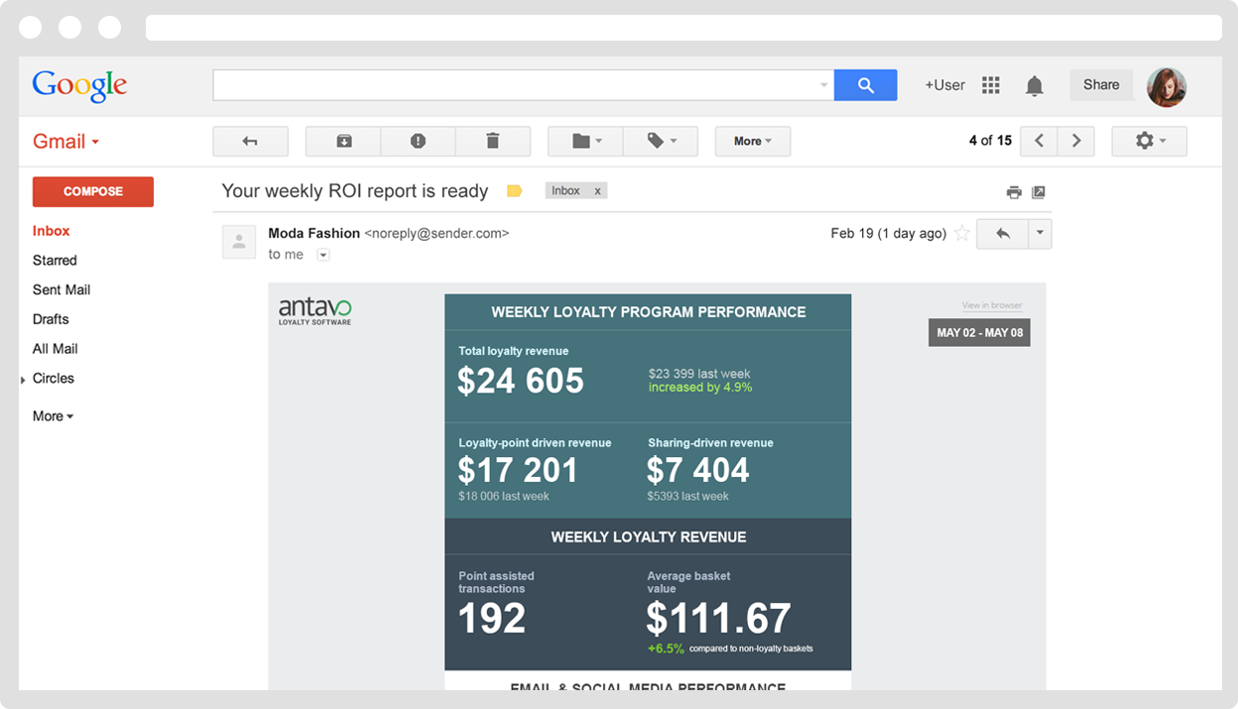This screenshot has height=709, width=1238.
Task: Print this email conversation
Action: tap(1013, 192)
